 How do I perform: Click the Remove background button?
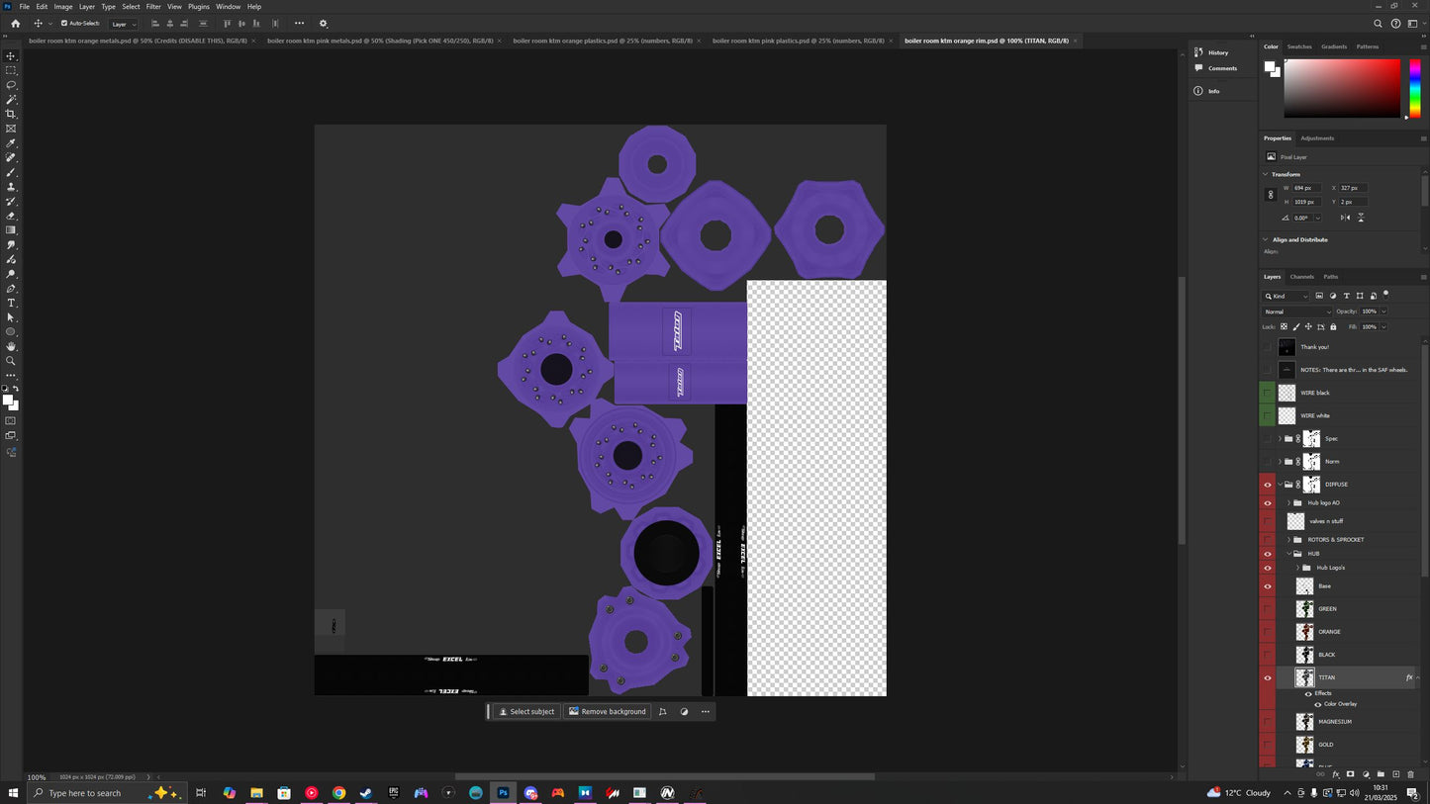point(607,711)
